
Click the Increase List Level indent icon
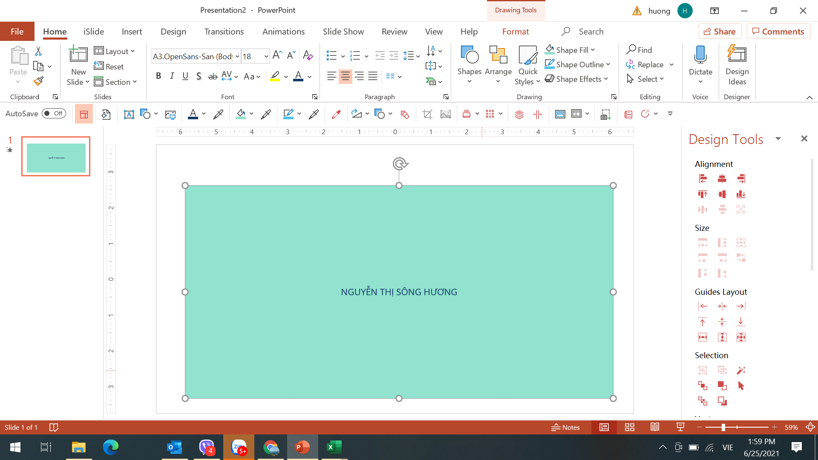tap(394, 55)
